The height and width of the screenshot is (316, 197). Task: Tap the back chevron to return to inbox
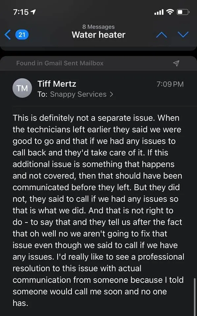7,34
